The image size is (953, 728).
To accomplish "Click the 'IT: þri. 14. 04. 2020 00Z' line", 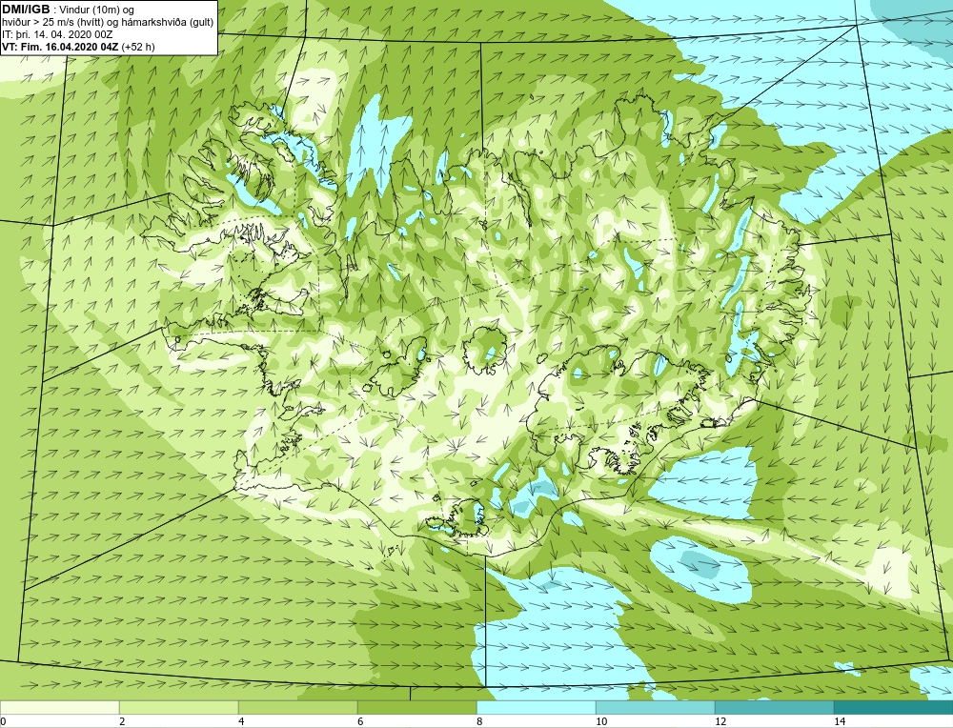I will [x=57, y=34].
